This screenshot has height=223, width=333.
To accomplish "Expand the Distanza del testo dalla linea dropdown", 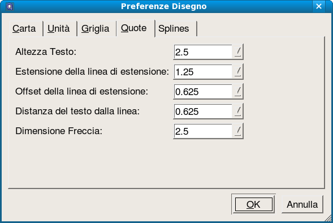I will tap(238, 111).
